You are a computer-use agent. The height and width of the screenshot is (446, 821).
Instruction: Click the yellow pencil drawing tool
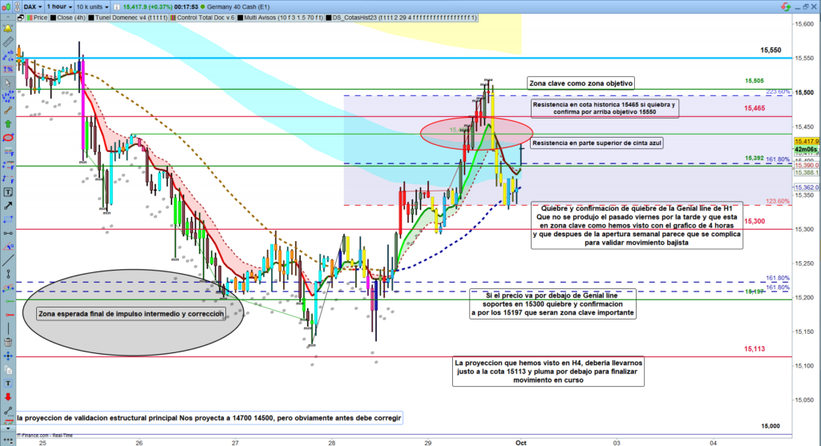pos(8,41)
